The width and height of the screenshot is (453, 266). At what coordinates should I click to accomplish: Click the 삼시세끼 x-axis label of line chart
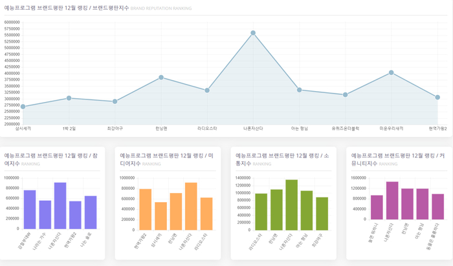(x=23, y=128)
